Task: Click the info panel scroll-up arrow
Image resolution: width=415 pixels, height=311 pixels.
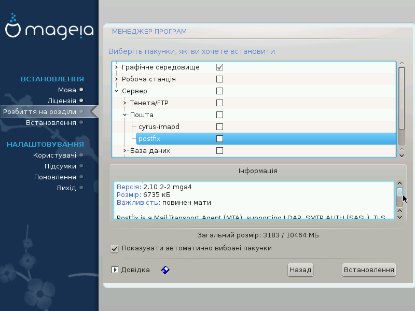Action: click(399, 183)
